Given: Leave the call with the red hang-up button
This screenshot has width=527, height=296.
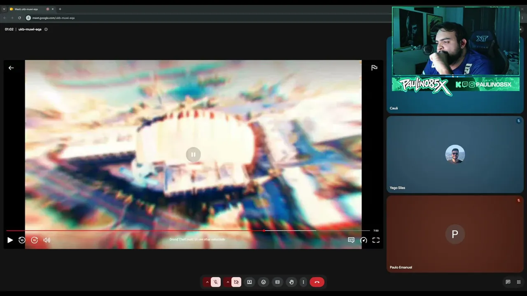Looking at the screenshot, I should coord(317,282).
